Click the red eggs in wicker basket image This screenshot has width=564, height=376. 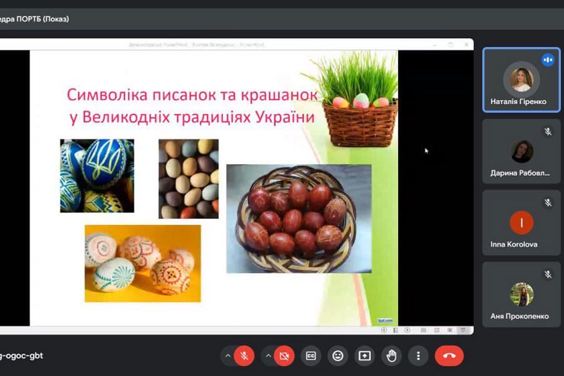click(x=299, y=219)
